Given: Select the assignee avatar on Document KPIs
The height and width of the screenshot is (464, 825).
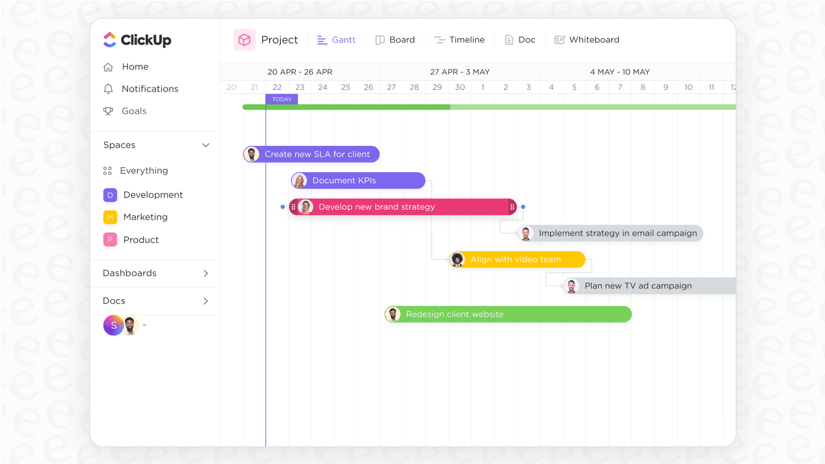Looking at the screenshot, I should click(x=300, y=180).
